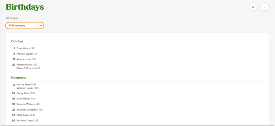This screenshot has height=126, width=275.
Task: Click the October month heading
Action: coord(17,41)
